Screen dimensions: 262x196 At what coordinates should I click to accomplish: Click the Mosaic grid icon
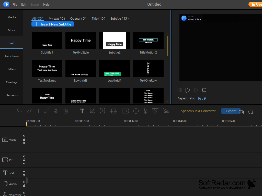(114, 111)
